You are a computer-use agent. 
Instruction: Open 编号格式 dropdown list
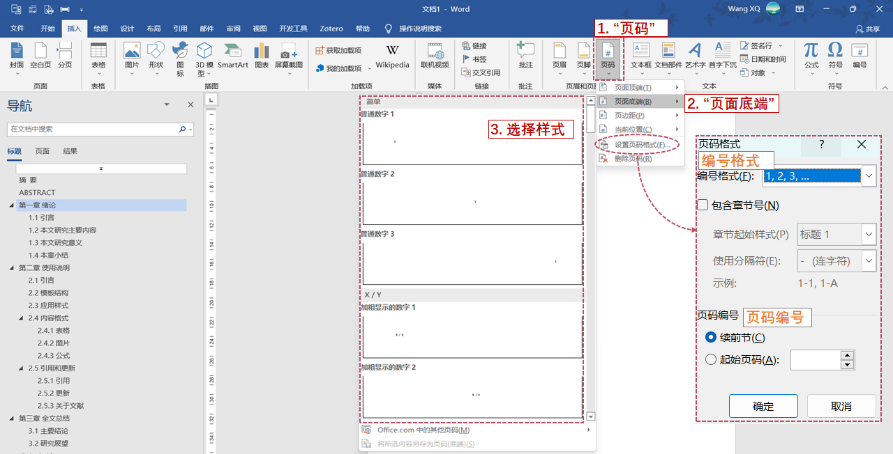click(869, 176)
